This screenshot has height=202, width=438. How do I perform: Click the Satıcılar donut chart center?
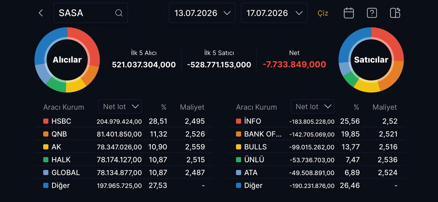coord(371,60)
